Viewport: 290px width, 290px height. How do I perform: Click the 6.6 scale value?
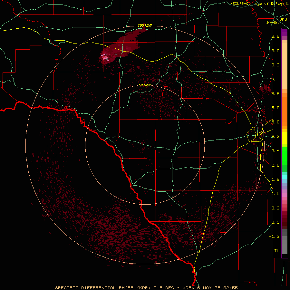coord(275,93)
